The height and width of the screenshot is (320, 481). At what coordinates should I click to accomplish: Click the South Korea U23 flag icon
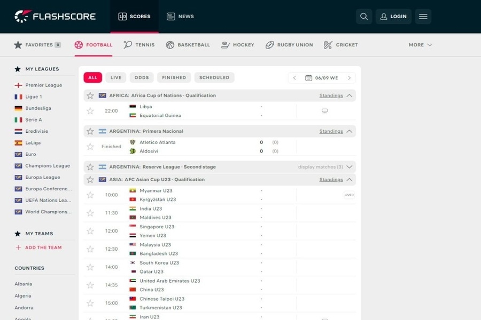133,263
